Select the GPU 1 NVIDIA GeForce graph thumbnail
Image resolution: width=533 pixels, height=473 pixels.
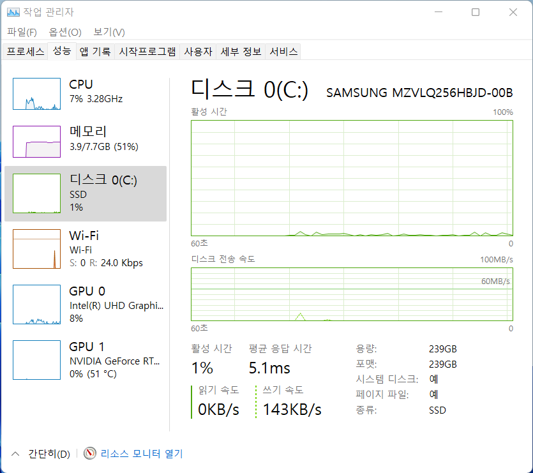[36, 360]
